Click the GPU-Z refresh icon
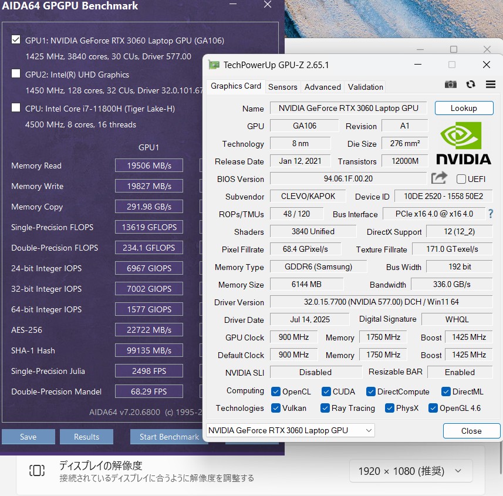The height and width of the screenshot is (496, 503). point(471,85)
